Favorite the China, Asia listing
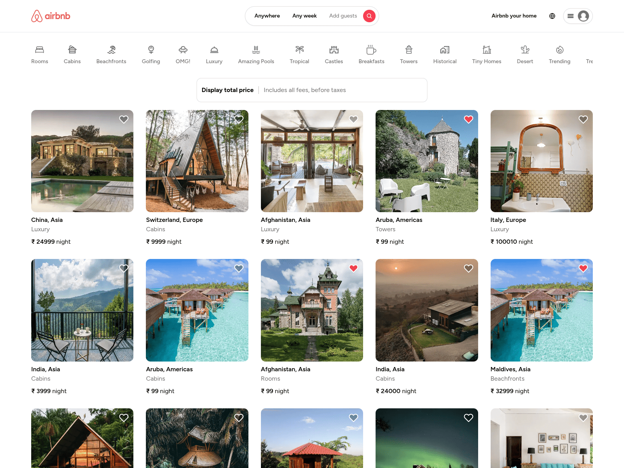The width and height of the screenshot is (624, 468). [124, 119]
